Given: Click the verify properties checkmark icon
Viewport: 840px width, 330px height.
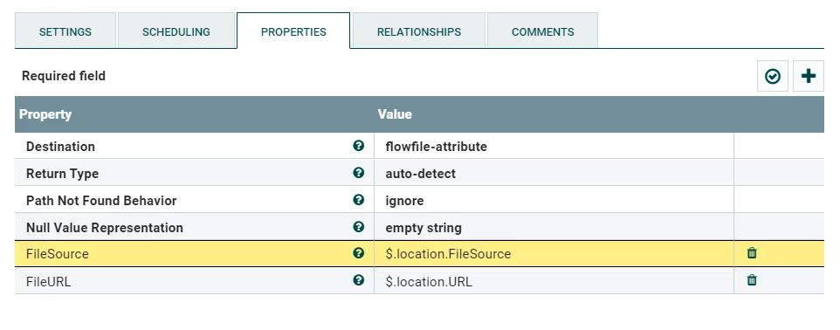Looking at the screenshot, I should 773,76.
